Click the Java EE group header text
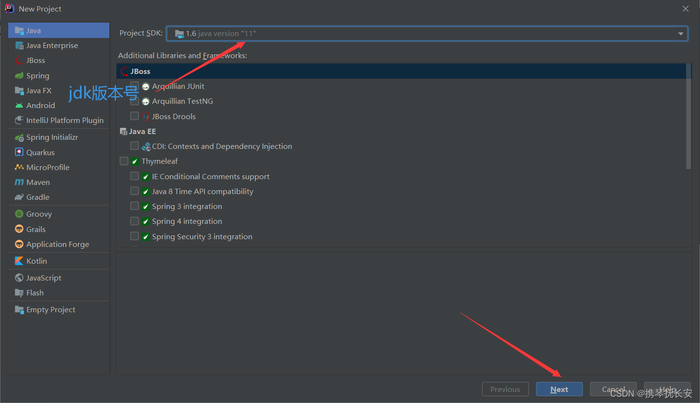 click(x=142, y=132)
